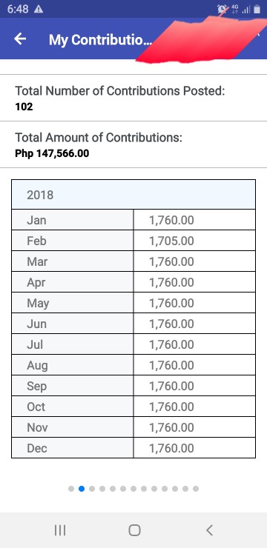Viewport: 267px width, 548px height.
Task: Tap the Feb 1,705.00 amount cell
Action: pyautogui.click(x=194, y=241)
